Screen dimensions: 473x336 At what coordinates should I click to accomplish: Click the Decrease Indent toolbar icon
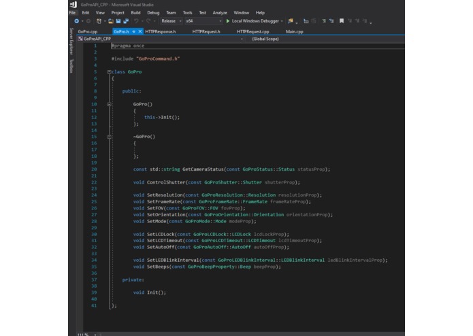(x=324, y=21)
